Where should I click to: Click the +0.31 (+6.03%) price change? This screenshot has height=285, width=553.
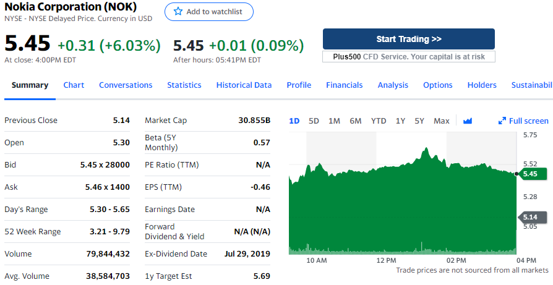pyautogui.click(x=109, y=46)
